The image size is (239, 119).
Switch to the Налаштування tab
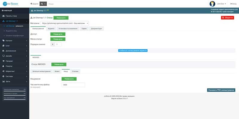click(38, 29)
